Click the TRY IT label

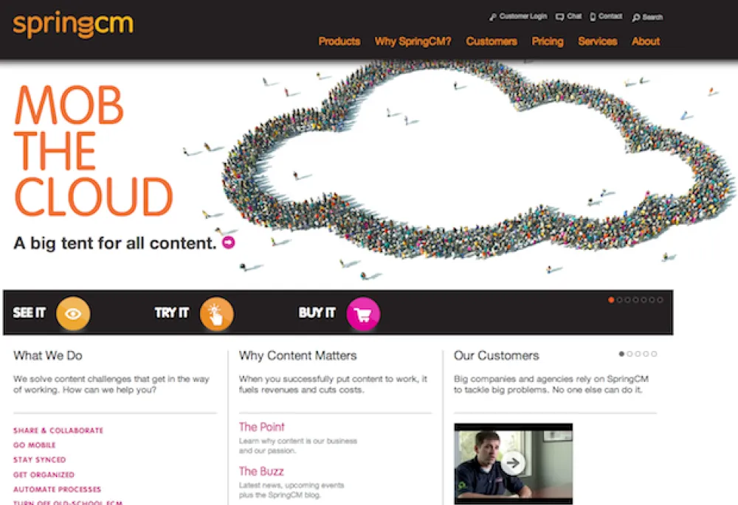(x=172, y=313)
